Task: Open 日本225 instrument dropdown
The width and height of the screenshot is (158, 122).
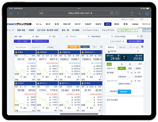Action: coord(123,51)
